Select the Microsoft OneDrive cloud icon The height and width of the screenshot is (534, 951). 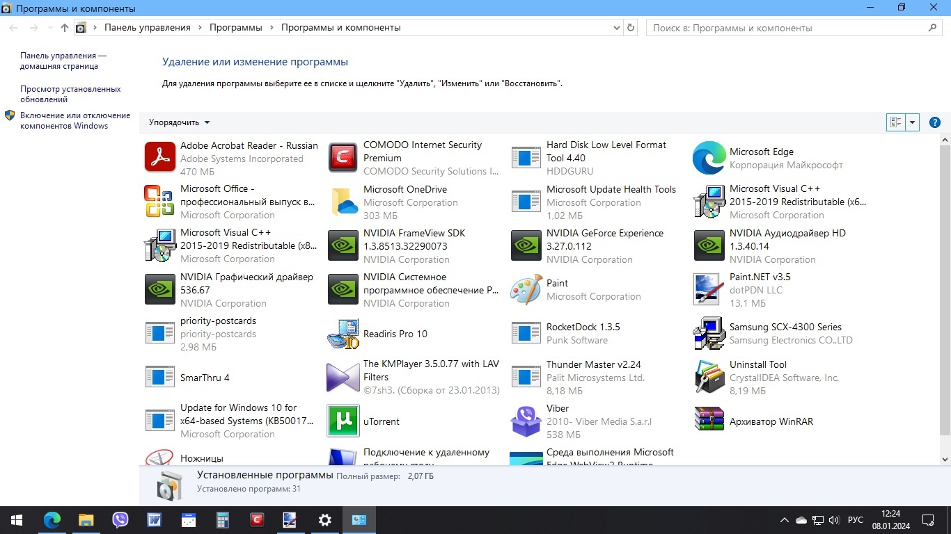(x=343, y=202)
